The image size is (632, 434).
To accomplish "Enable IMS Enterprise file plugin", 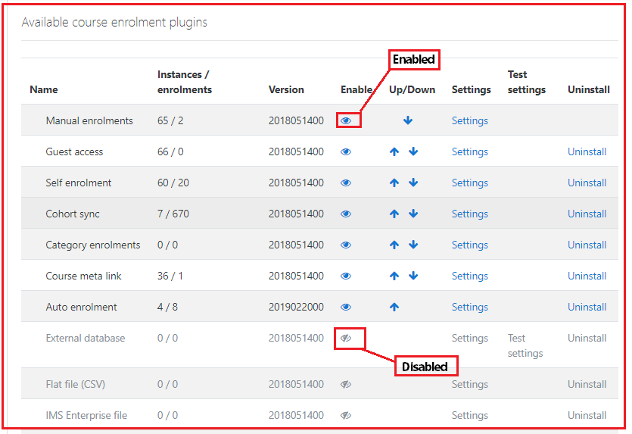I will (x=346, y=415).
